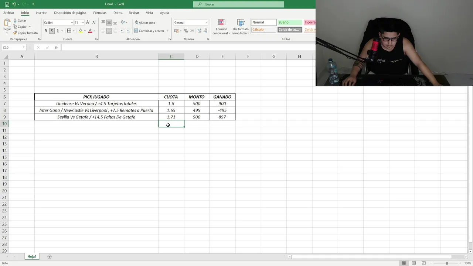The image size is (473, 266).
Task: Click Combinar y centrar merge button
Action: [x=149, y=31]
